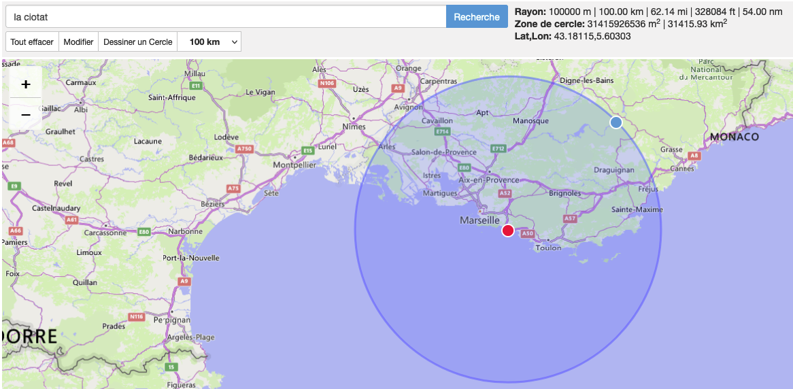Viewport: 793px width, 389px height.
Task: Click the Albi town label
Action: point(80,109)
